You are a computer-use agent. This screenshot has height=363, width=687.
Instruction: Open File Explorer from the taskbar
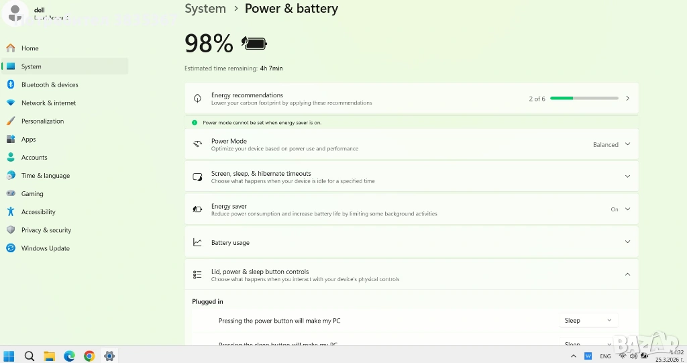tap(49, 356)
